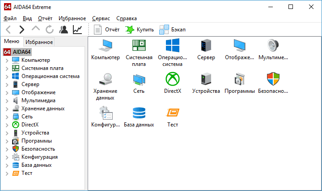This screenshot has height=191, width=322.
Task: Click the Хранение данных icon in main panel
Action: coord(106,80)
